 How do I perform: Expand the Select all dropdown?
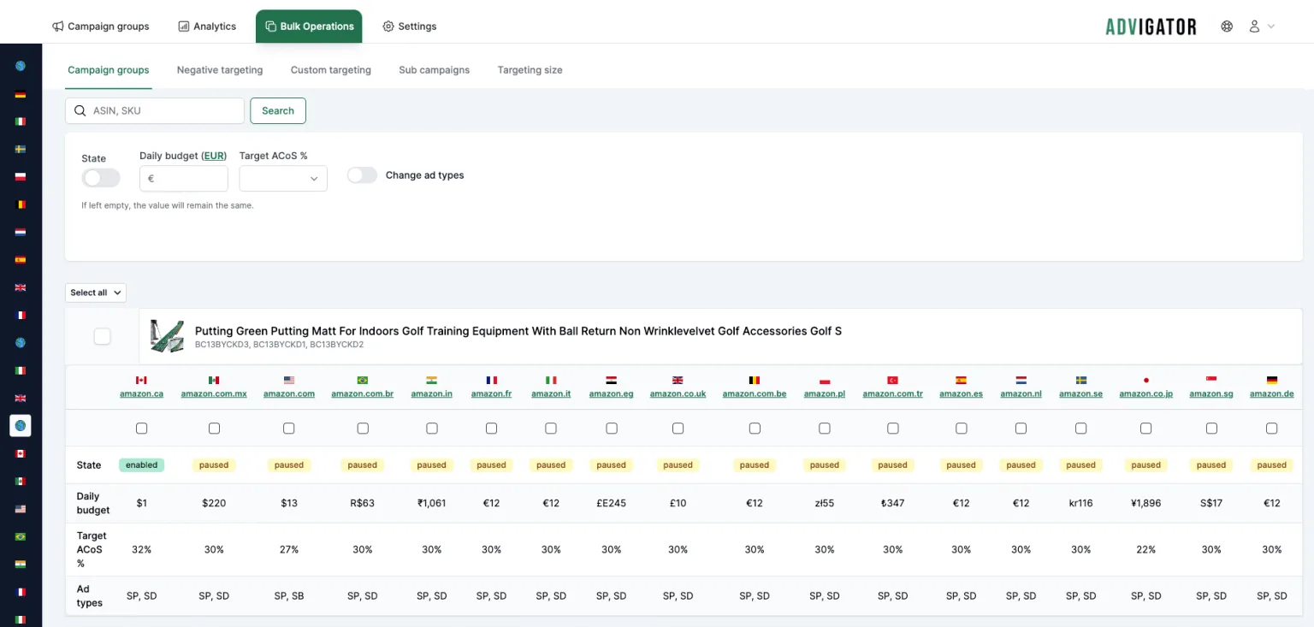[x=96, y=293]
